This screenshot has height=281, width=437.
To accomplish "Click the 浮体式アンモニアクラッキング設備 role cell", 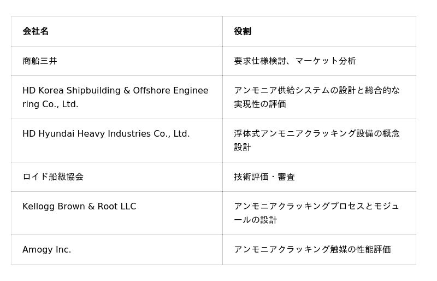I will point(317,133).
